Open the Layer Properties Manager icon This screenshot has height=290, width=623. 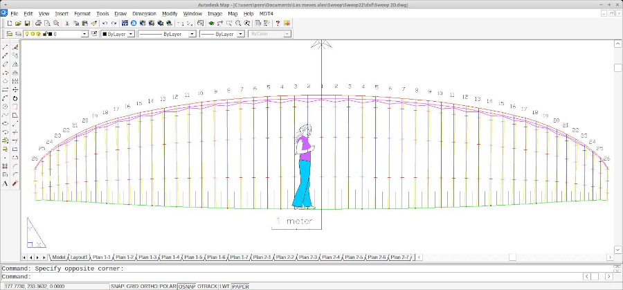[9, 33]
